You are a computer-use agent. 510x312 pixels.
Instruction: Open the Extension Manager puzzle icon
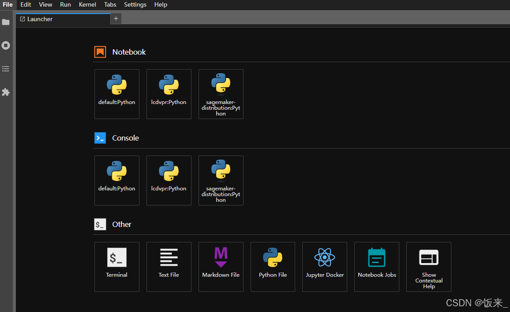(6, 92)
